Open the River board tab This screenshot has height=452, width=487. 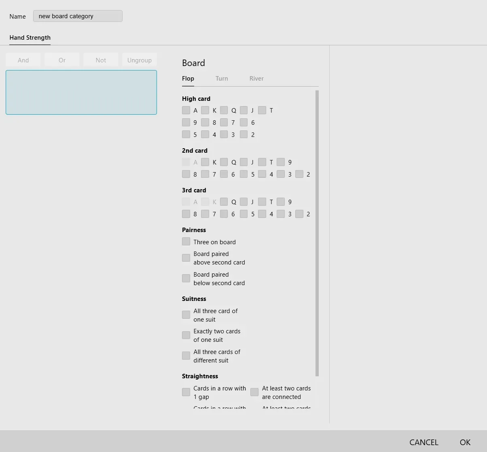256,79
